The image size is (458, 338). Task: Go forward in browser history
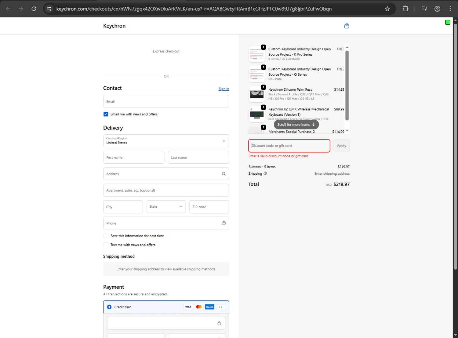point(21,9)
